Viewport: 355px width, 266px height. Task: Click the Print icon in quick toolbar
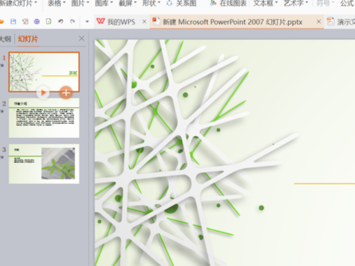(x=37, y=21)
